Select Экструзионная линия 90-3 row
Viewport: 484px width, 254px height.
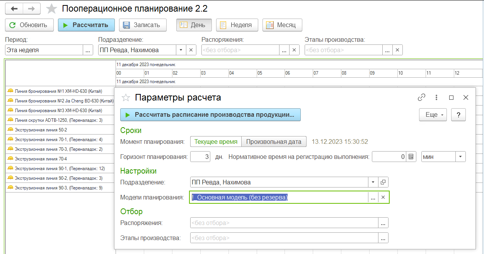(60, 188)
